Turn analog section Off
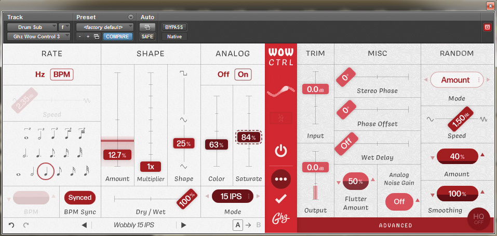The width and height of the screenshot is (497, 236). point(223,75)
